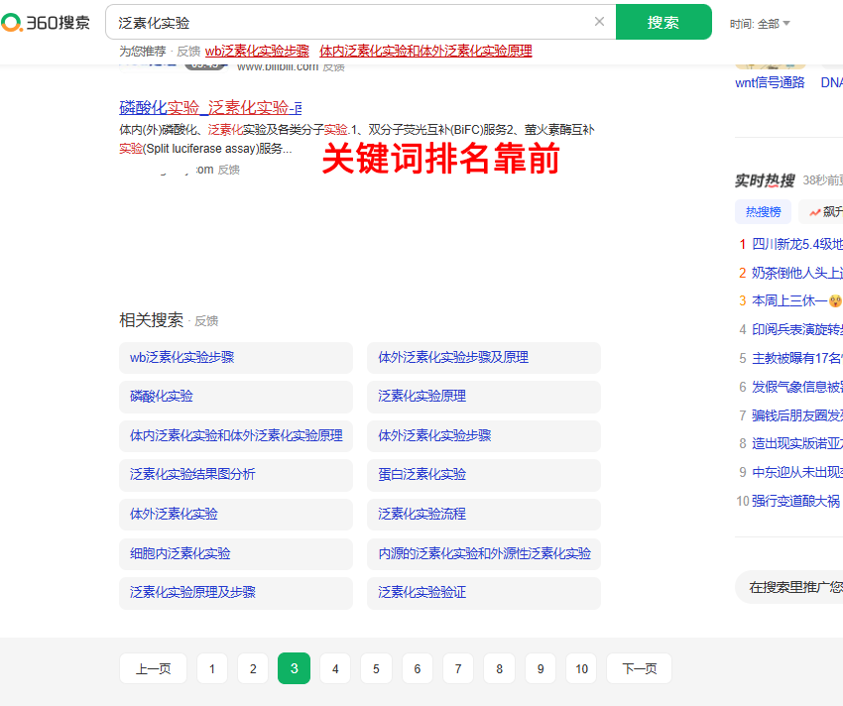843x706 pixels.
Task: Click into the search input field
Action: pyautogui.click(x=347, y=22)
